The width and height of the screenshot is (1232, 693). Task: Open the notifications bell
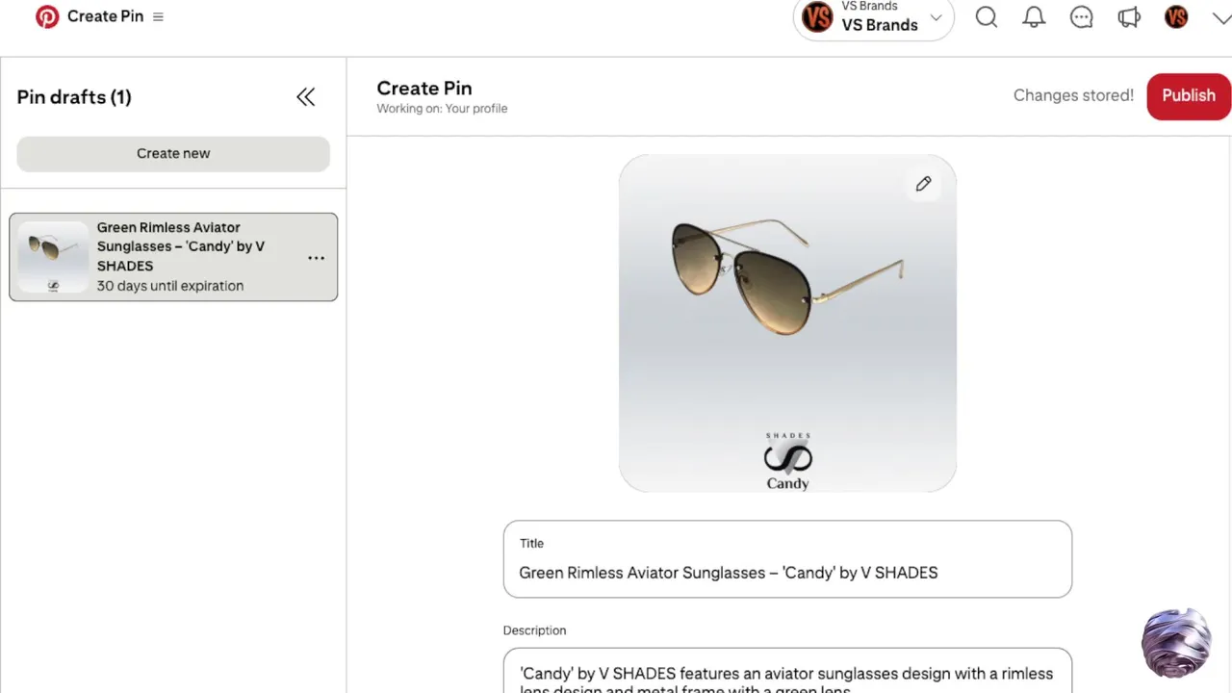(x=1034, y=17)
